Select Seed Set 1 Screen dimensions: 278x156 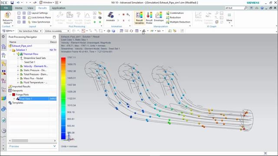(x=30, y=62)
